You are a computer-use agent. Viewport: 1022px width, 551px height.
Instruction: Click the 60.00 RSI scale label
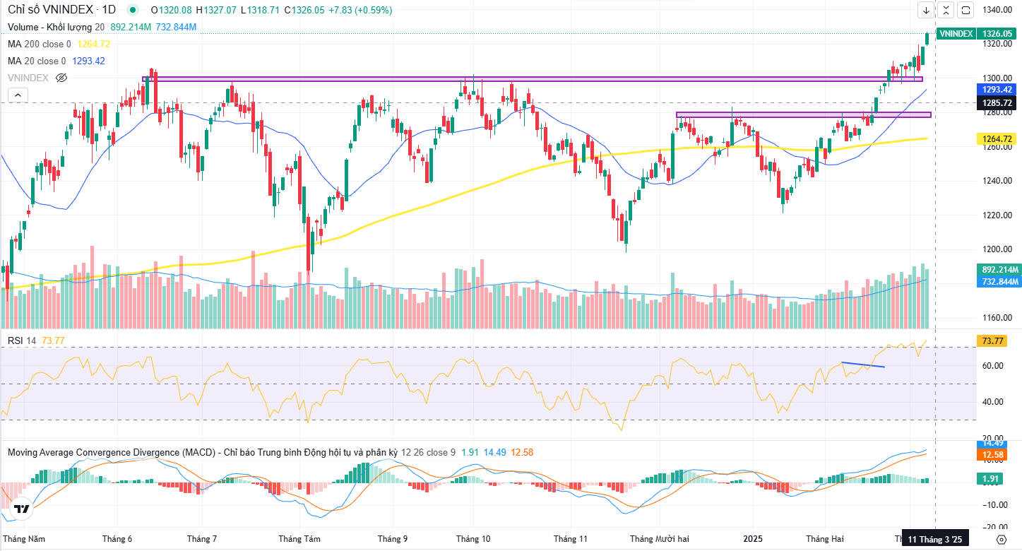tap(992, 366)
